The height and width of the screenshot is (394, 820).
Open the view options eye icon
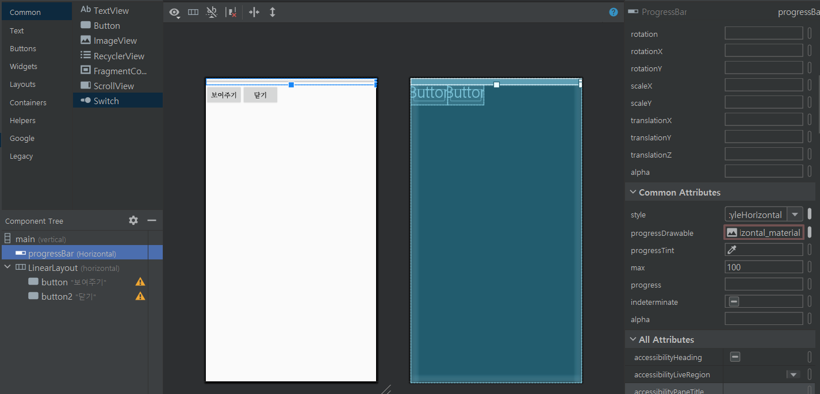(x=174, y=12)
